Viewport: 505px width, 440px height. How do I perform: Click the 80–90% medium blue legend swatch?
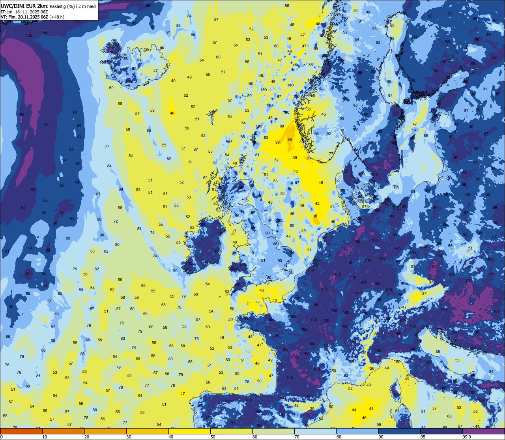click(357, 431)
